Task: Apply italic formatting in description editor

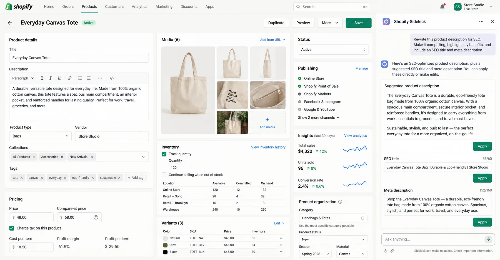Action: coord(50,78)
